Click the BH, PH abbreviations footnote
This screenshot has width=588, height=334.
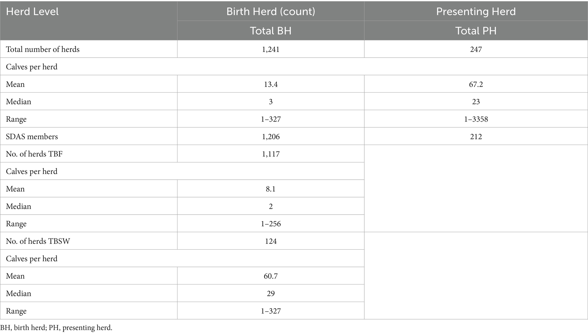pyautogui.click(x=56, y=328)
